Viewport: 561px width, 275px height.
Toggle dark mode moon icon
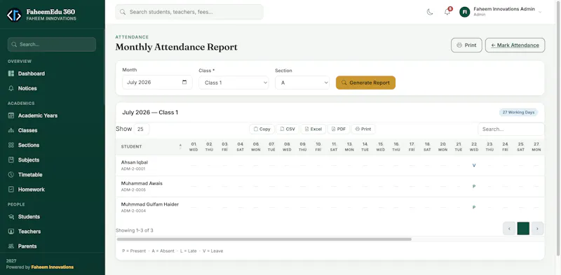pos(430,12)
